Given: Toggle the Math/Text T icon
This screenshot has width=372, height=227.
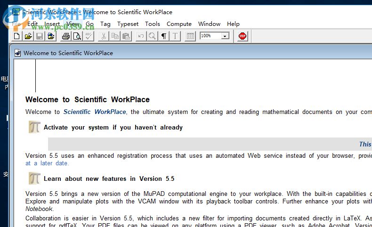Looking at the screenshot, I should pyautogui.click(x=175, y=36).
